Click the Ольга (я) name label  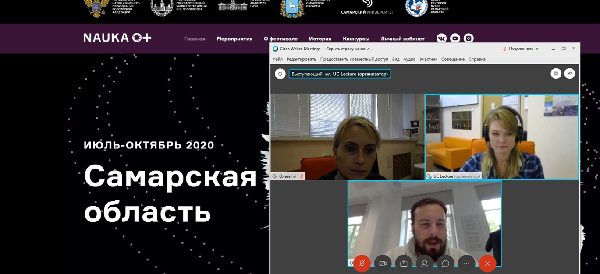pos(288,176)
